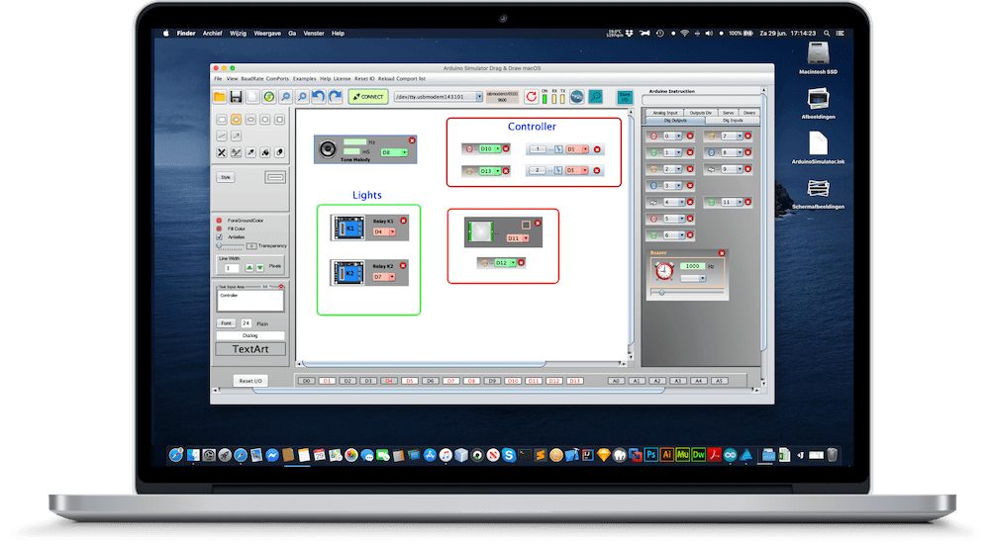Image resolution: width=990 pixels, height=544 pixels.
Task: Open the D10 LED pin dropdown
Action: [x=490, y=149]
